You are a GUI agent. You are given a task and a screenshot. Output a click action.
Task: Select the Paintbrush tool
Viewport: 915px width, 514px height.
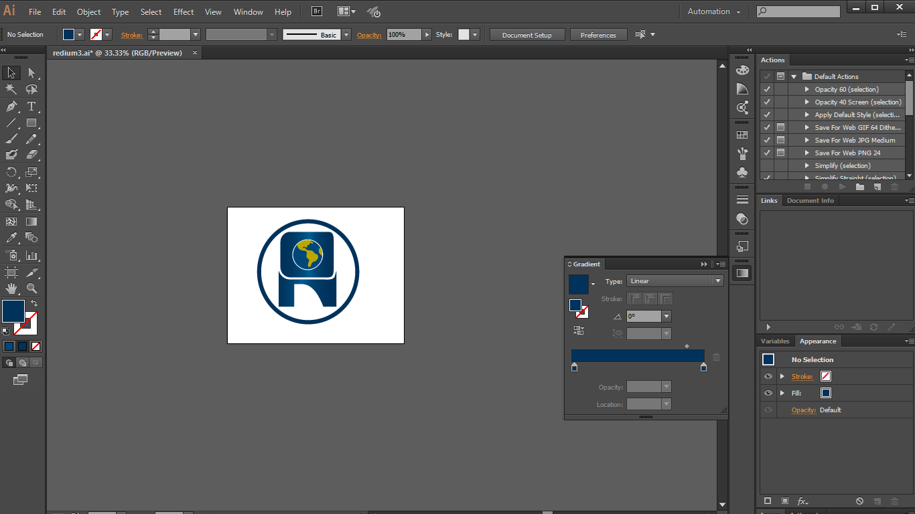tap(11, 139)
